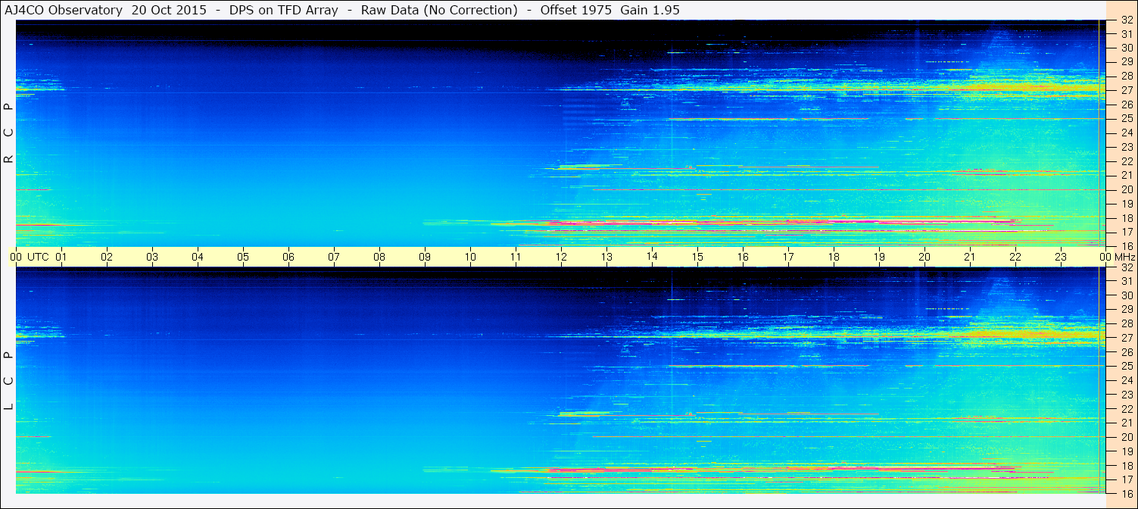Click the LCP label of lower spectrogram
The image size is (1138, 509).
tap(8, 381)
